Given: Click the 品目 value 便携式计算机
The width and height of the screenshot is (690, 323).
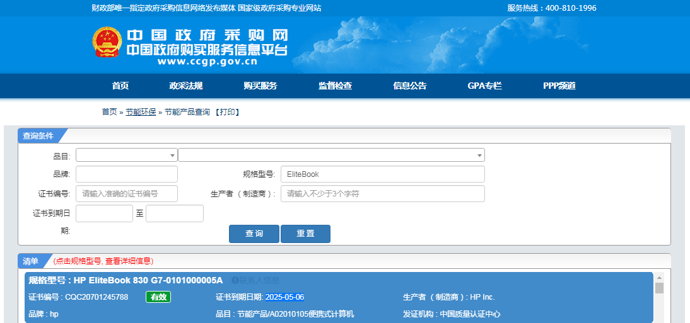Looking at the screenshot, I should tap(331, 314).
